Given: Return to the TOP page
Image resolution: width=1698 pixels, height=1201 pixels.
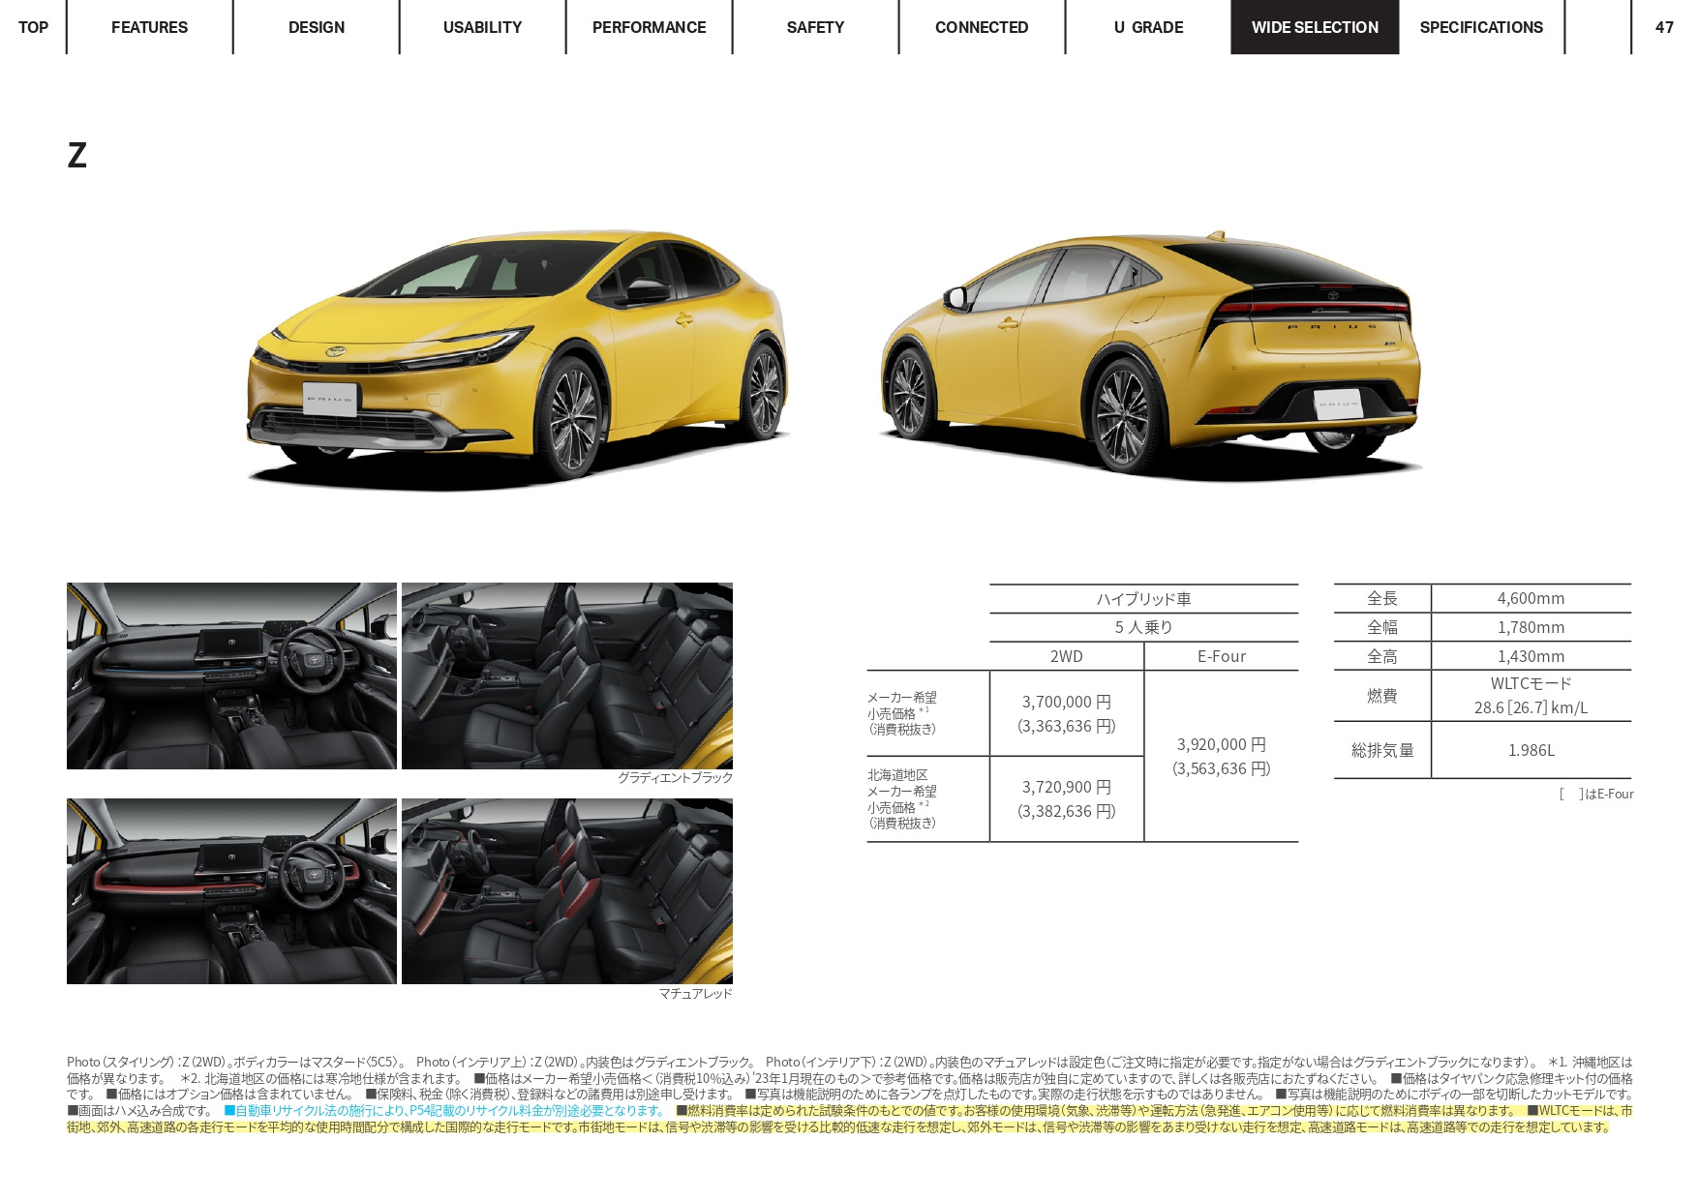Looking at the screenshot, I should [32, 27].
